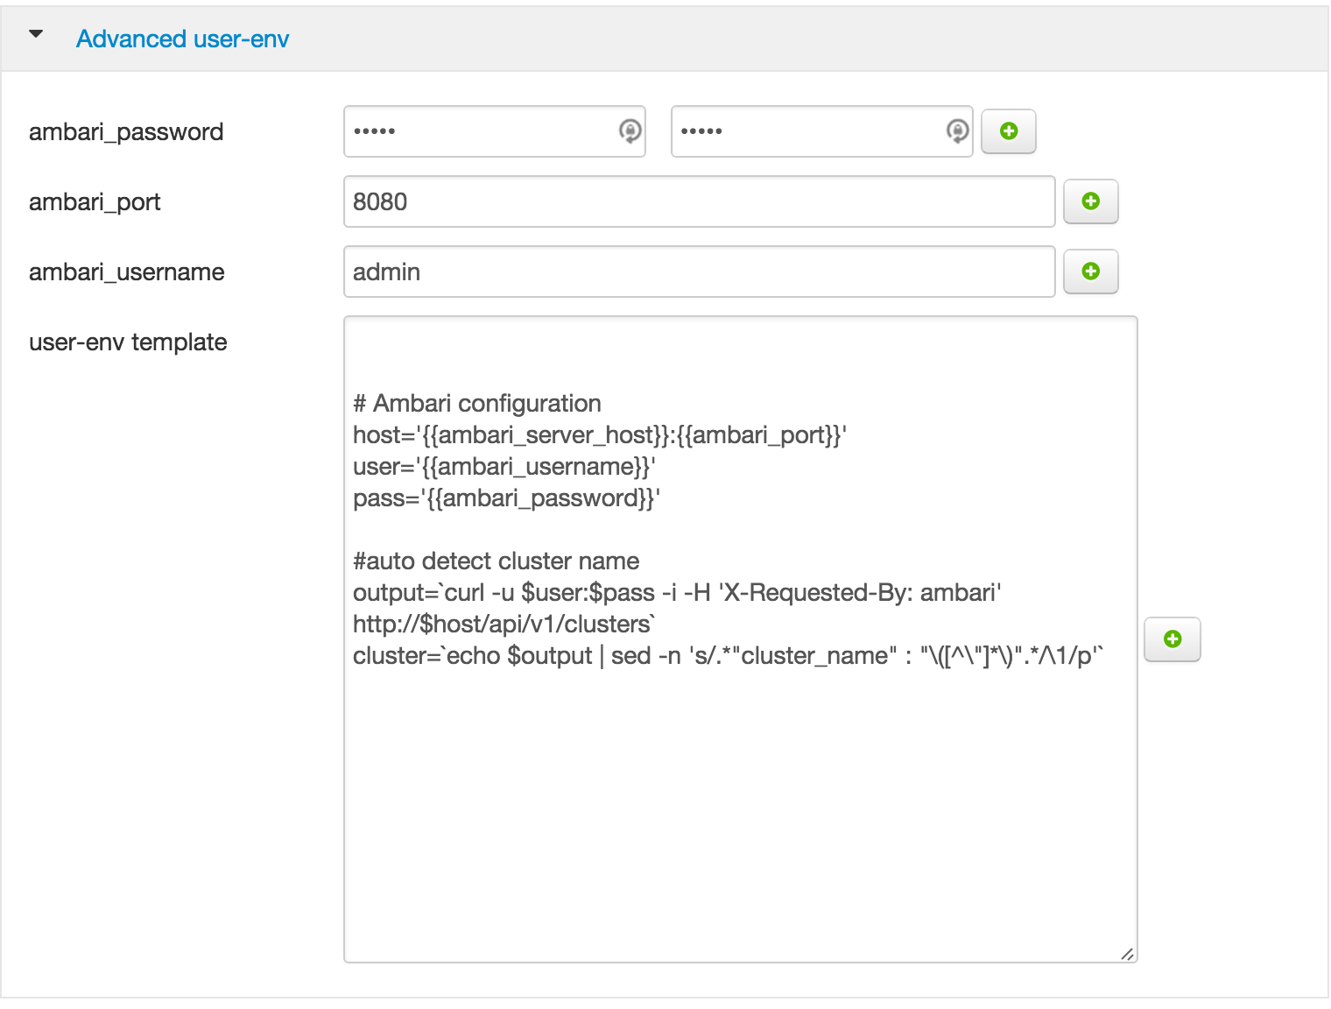The image size is (1331, 1009).
Task: Click green plus button beside ambari_username
Action: pos(1091,272)
